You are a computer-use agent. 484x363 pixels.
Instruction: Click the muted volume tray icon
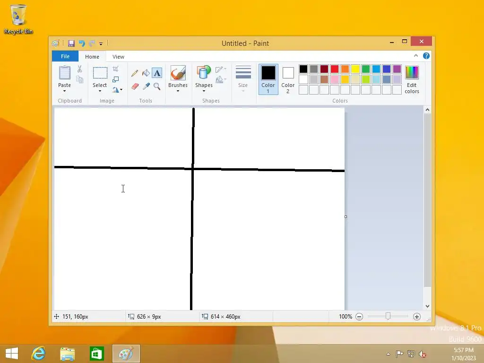pos(423,354)
